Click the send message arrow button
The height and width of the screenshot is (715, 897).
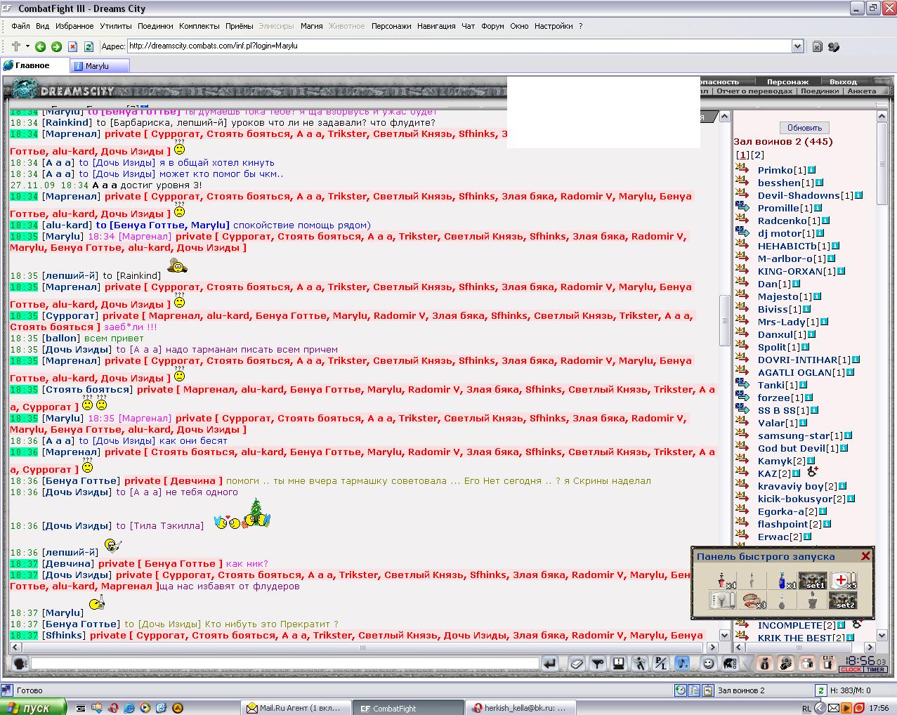click(550, 663)
